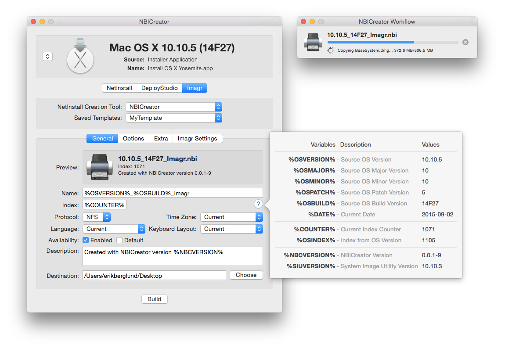
Task: Click the Build button
Action: click(x=154, y=299)
